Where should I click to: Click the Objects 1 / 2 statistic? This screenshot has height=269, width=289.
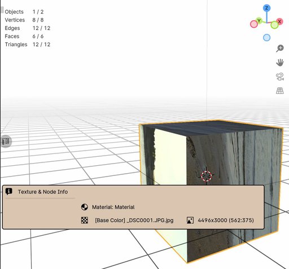pyautogui.click(x=24, y=12)
